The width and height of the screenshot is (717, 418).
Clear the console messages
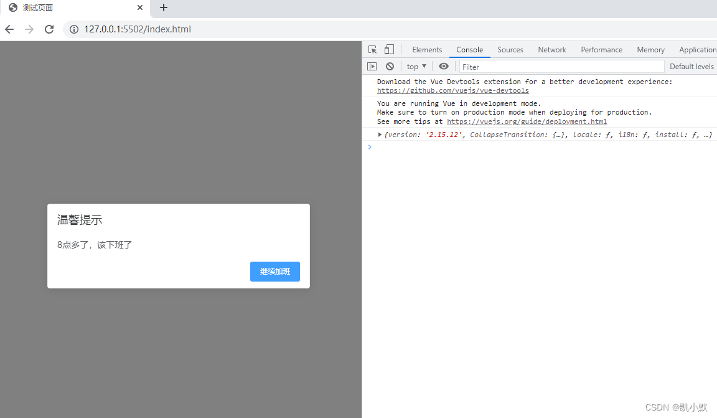[390, 66]
